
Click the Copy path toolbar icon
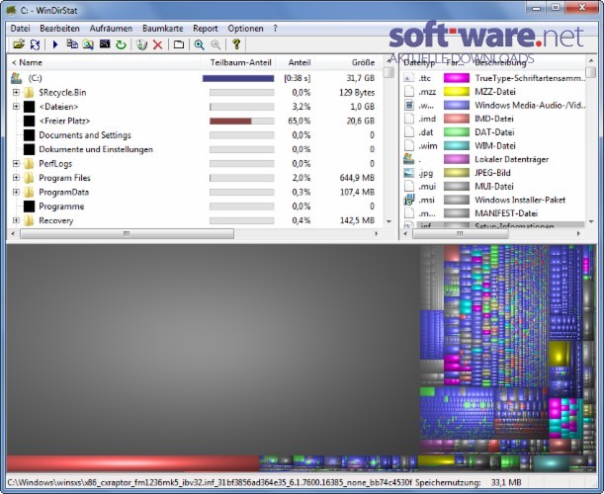pyautogui.click(x=72, y=44)
